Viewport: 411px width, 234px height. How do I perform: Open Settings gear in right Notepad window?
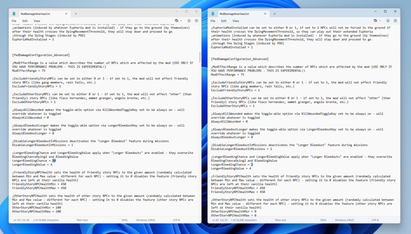click(395, 21)
